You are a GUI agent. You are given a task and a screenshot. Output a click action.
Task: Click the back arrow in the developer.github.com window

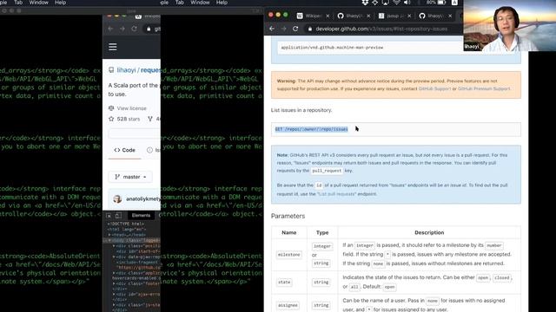272,29
